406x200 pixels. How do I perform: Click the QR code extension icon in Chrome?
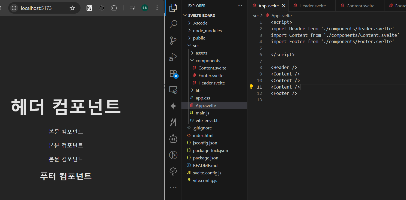coord(89,8)
